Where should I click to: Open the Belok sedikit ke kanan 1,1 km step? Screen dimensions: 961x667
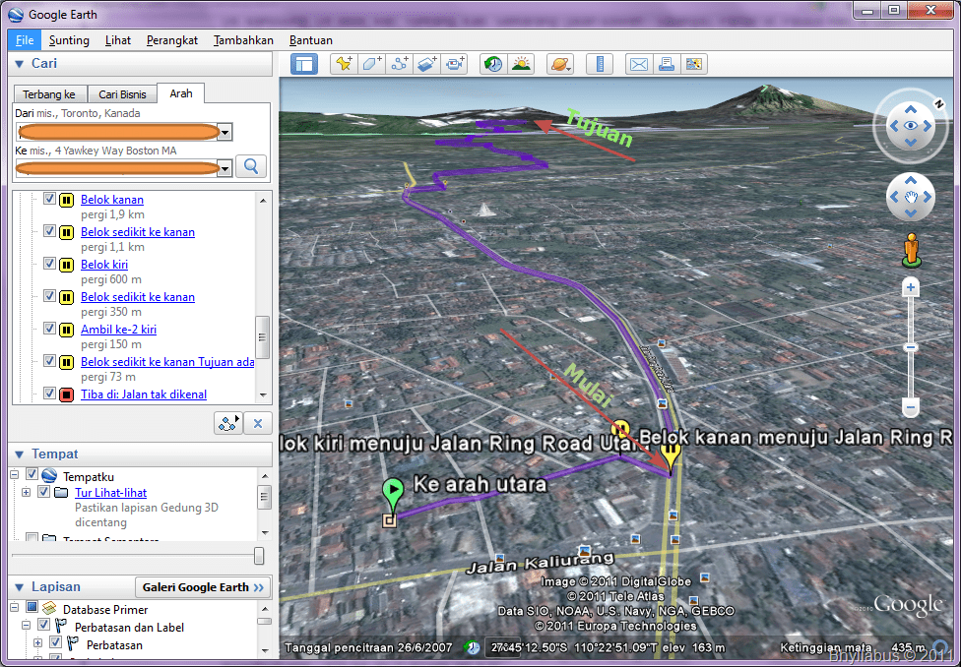tap(138, 232)
